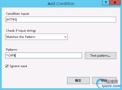
Task: Click the iyunv.com watermark logo
Action: click(x=109, y=84)
